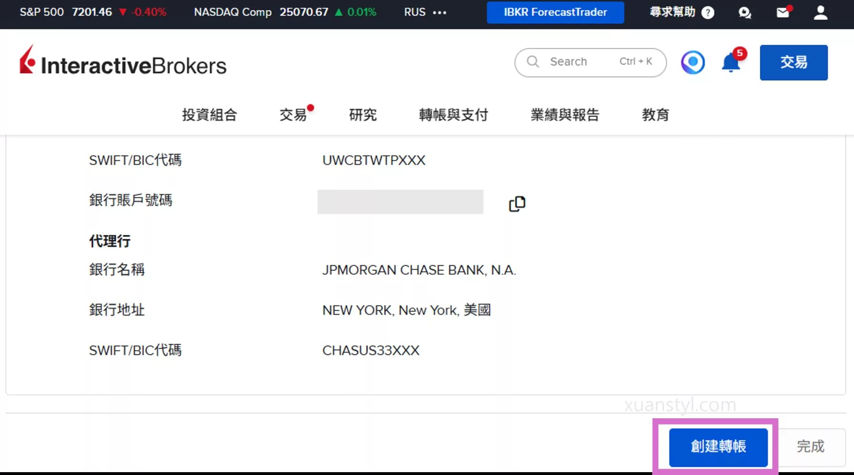The height and width of the screenshot is (475, 854).
Task: Click the 銀行地址 label
Action: pyautogui.click(x=117, y=310)
